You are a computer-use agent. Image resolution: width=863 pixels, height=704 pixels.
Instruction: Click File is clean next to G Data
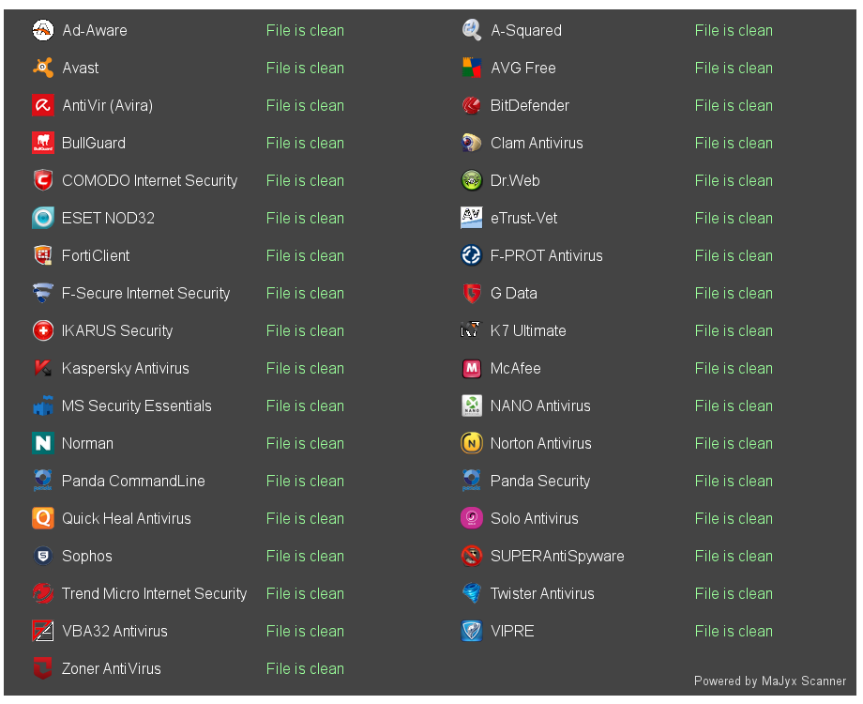734,293
